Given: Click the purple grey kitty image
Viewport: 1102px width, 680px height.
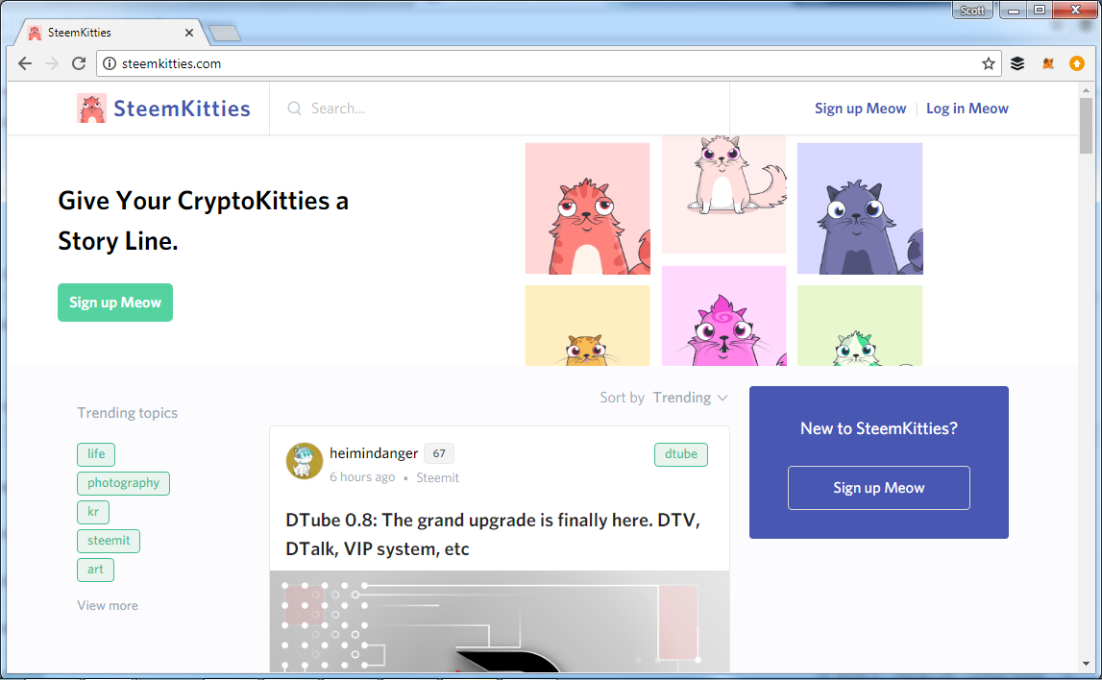Looking at the screenshot, I should click(x=860, y=208).
